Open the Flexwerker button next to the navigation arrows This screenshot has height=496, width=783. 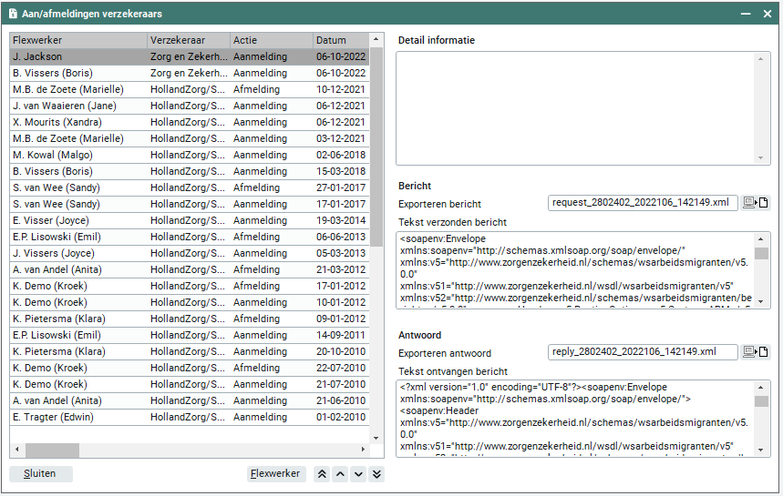click(x=276, y=474)
